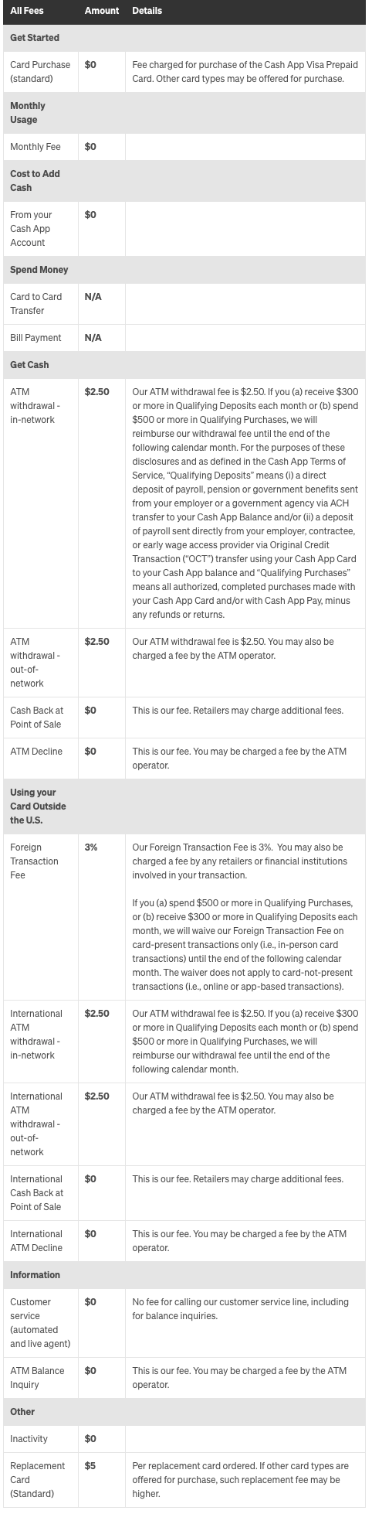This screenshot has width=372, height=1514.
Task: Click the International ATM Decline label
Action: point(36,1241)
